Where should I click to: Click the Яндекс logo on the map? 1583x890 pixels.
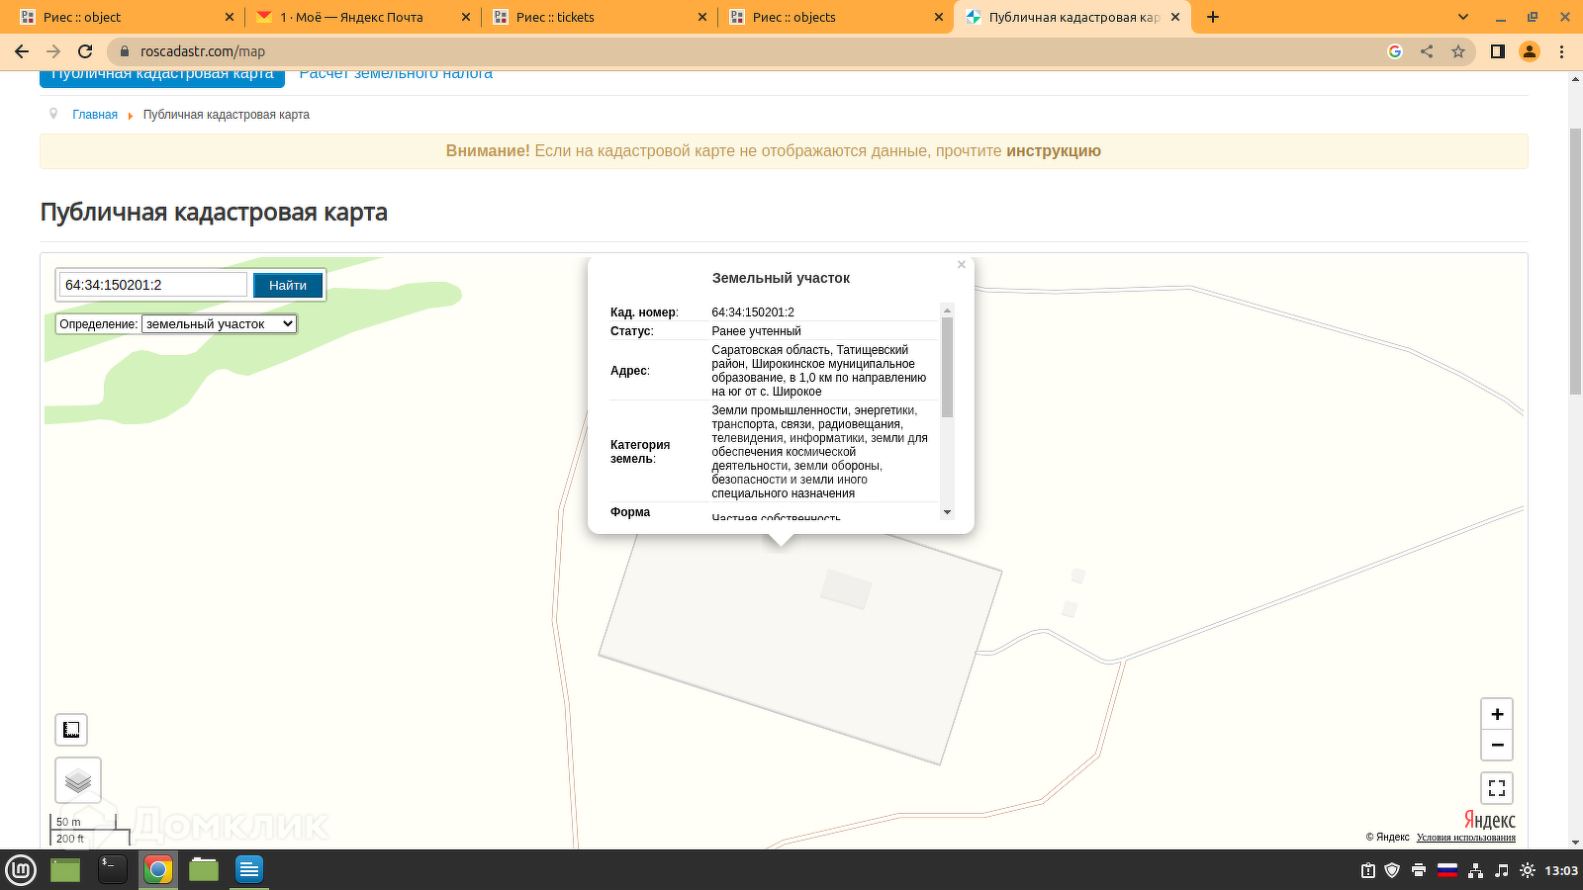click(1490, 820)
